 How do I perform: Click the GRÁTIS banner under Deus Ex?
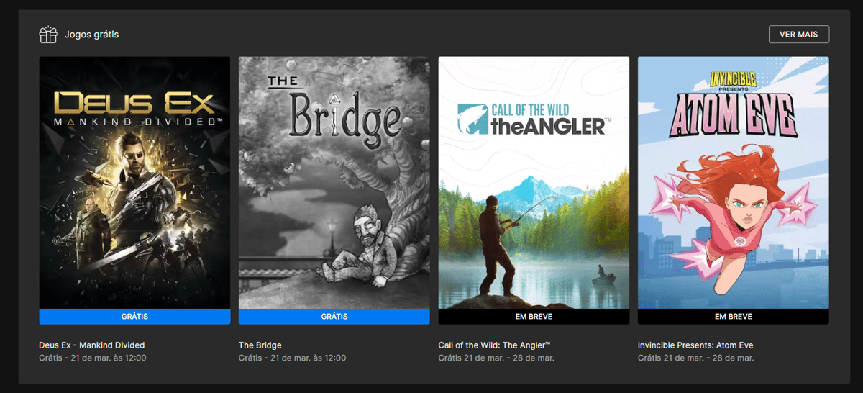point(135,317)
